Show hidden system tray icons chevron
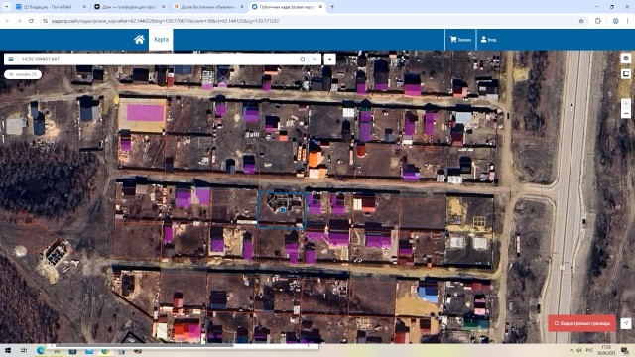This screenshot has height=357, width=635. click(571, 350)
